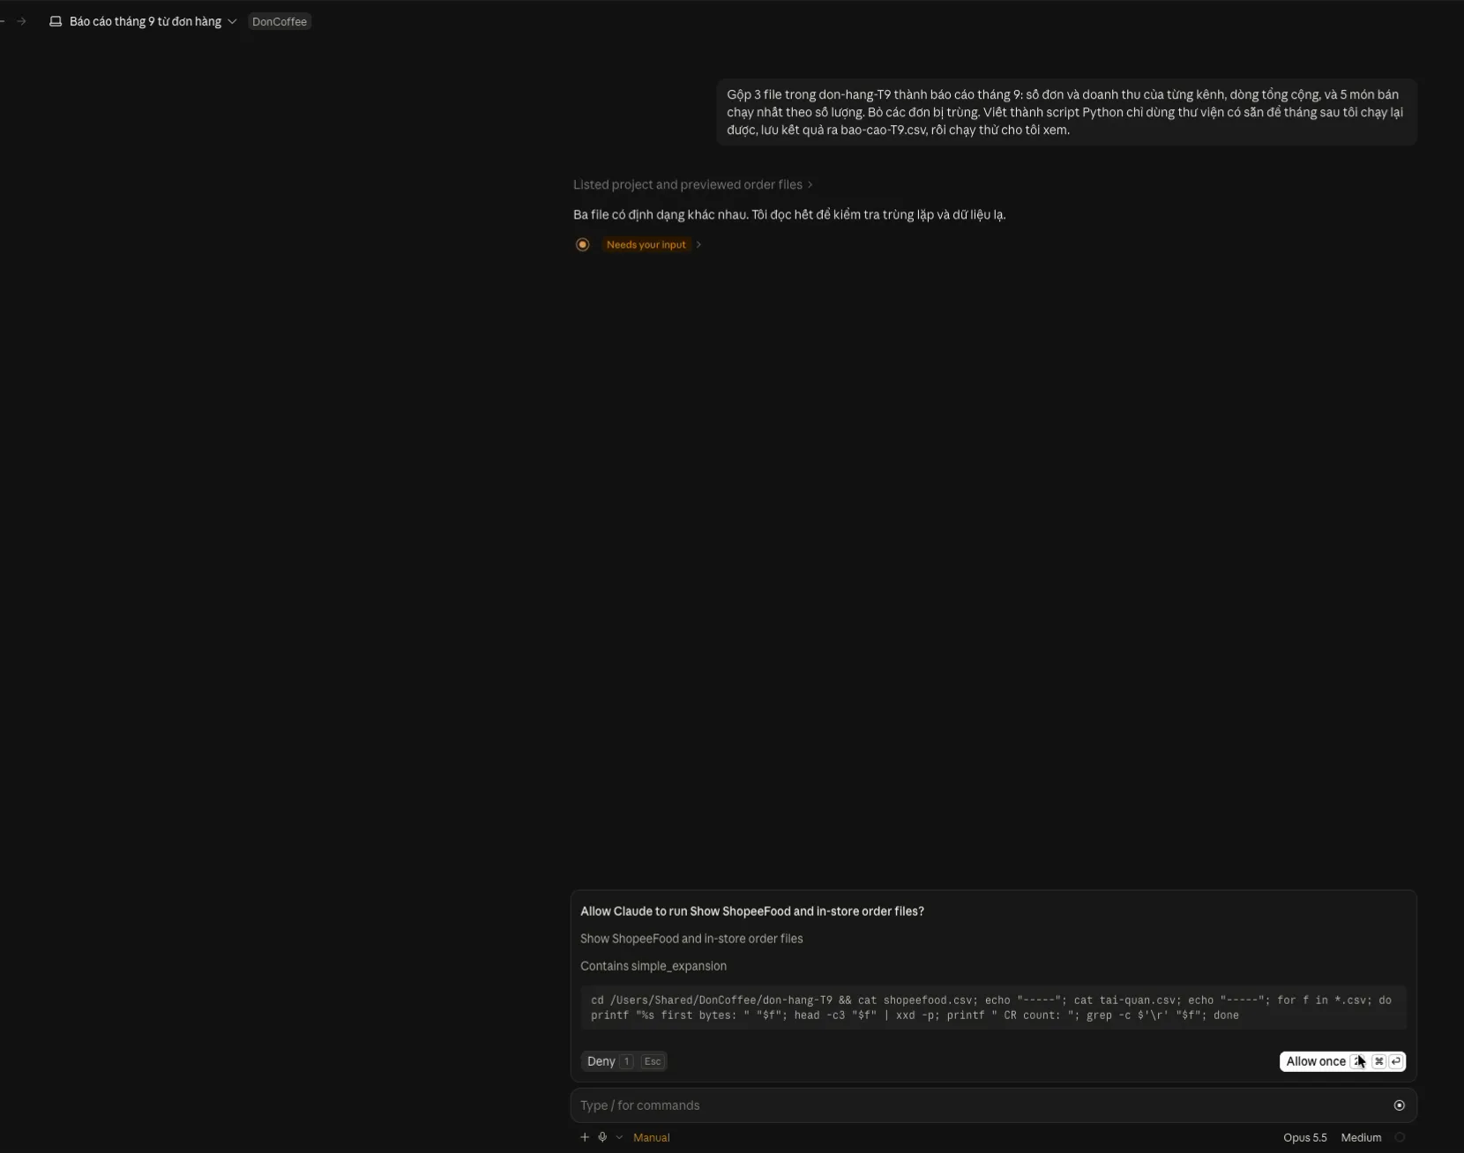Click the 'Allow Claude to run' heading

[752, 911]
